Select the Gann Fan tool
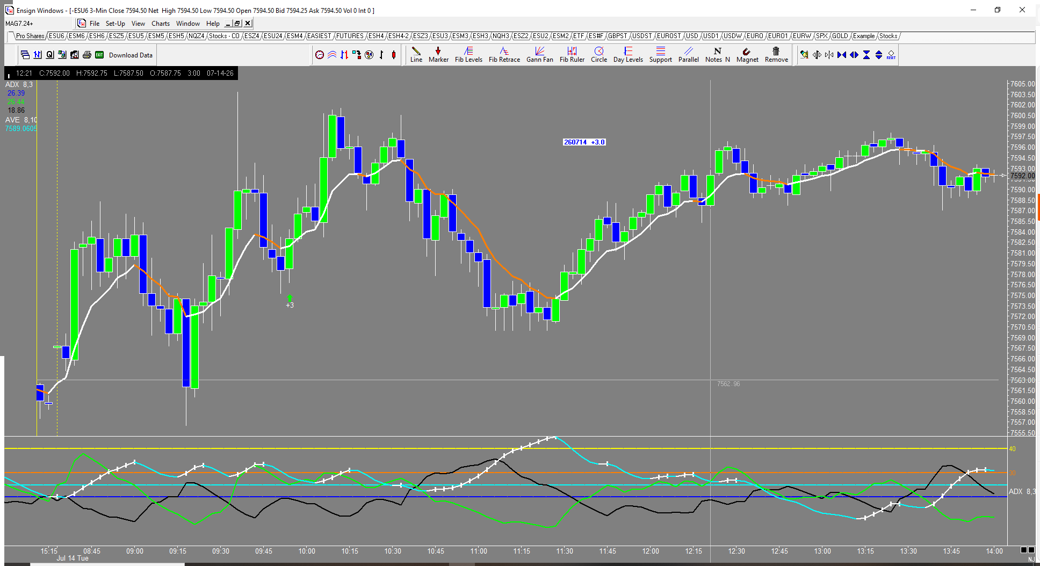 pos(539,55)
